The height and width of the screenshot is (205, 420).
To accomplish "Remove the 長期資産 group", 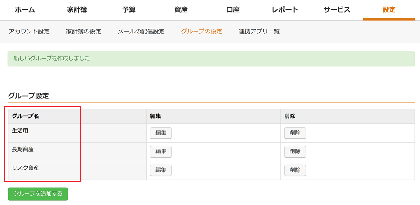I will pyautogui.click(x=295, y=151).
